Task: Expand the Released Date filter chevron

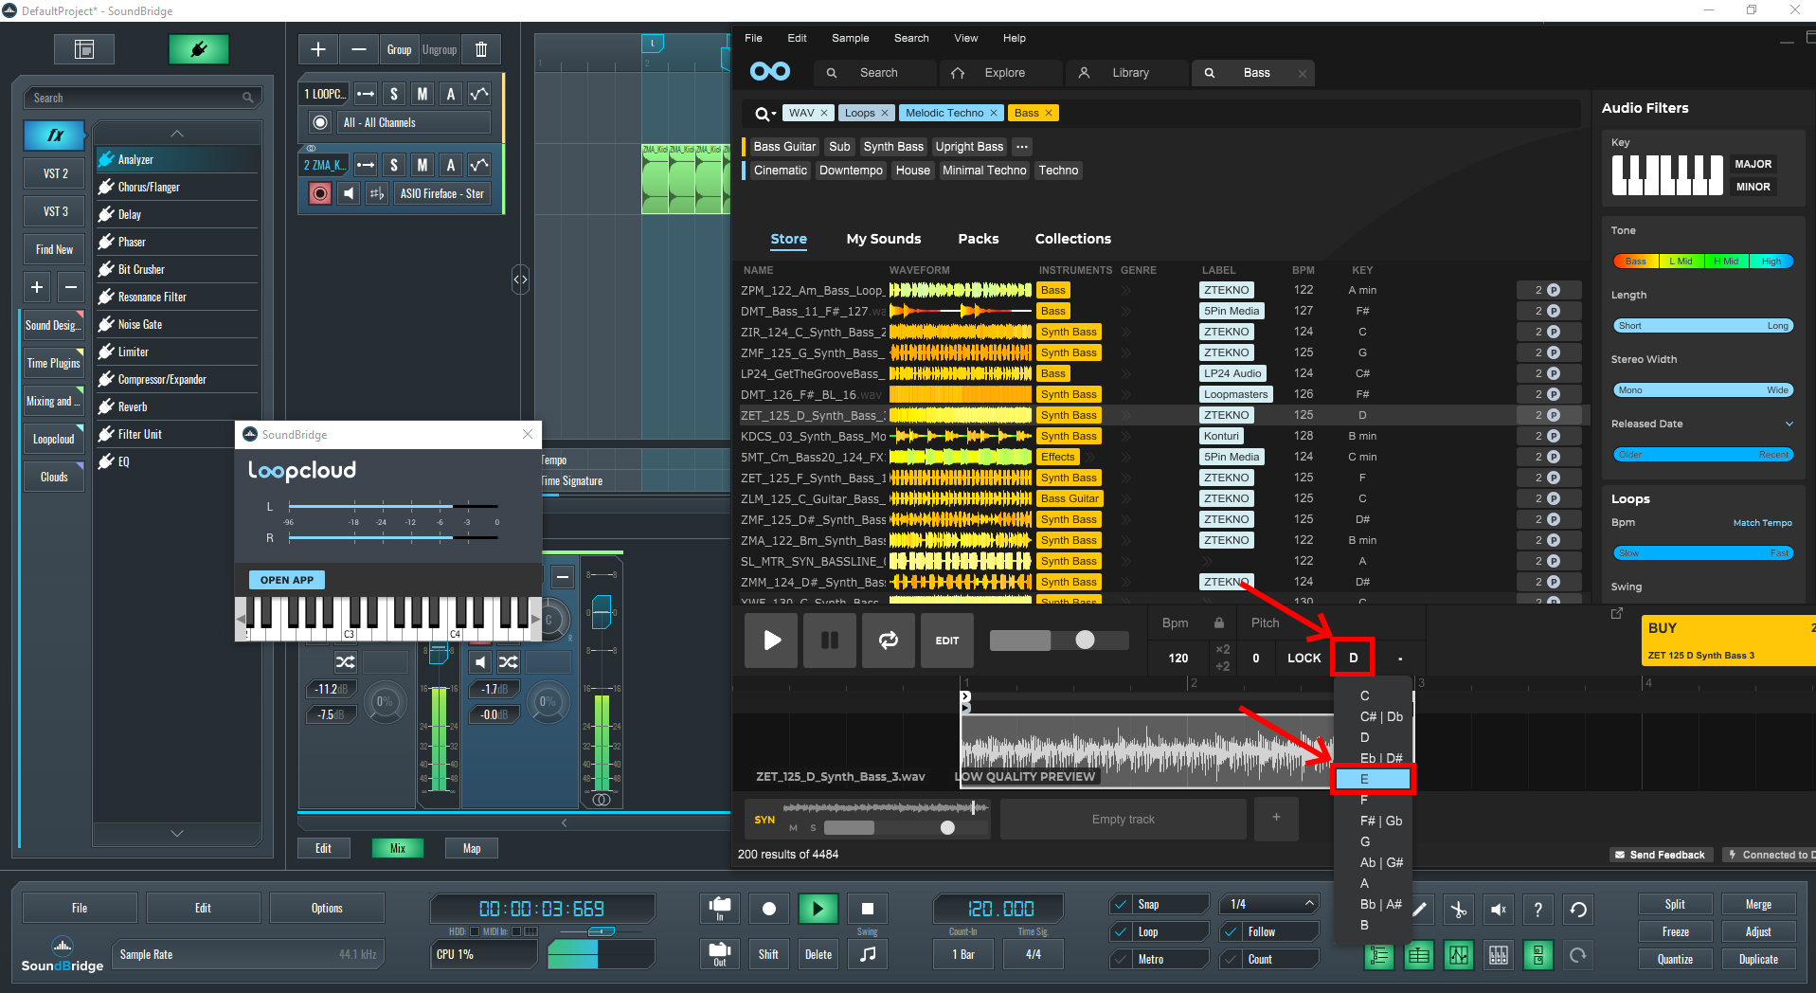Action: coord(1789,424)
